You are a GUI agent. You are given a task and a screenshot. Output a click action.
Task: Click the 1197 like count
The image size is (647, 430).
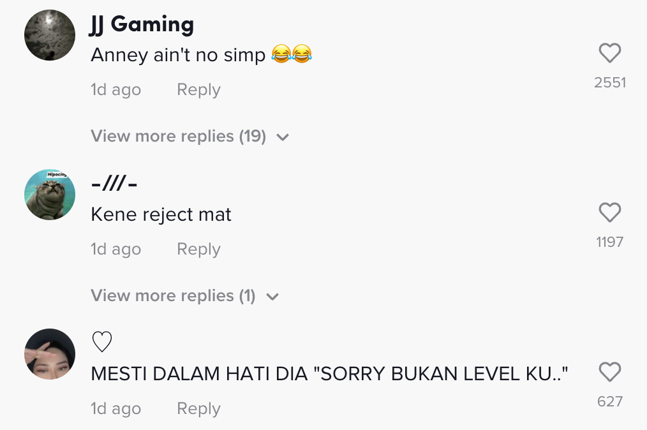point(610,242)
